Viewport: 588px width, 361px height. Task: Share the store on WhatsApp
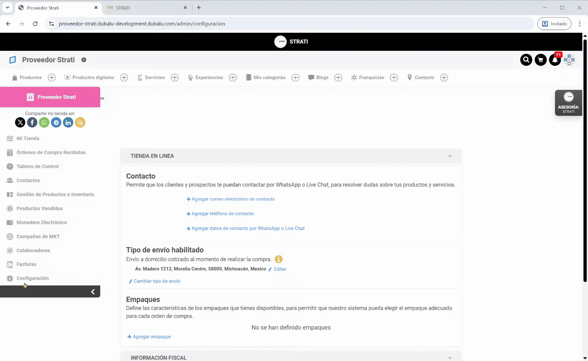point(44,122)
